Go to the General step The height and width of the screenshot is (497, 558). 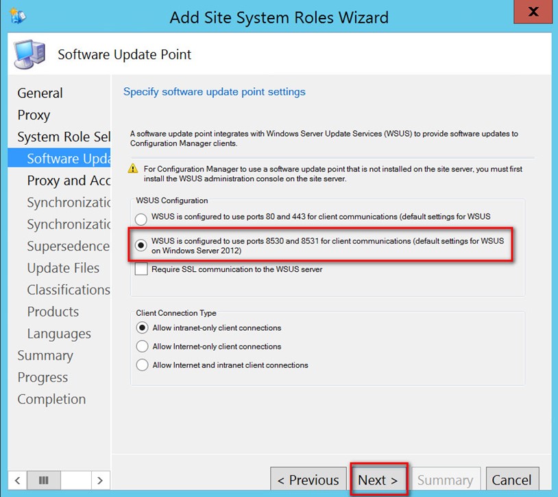point(40,93)
